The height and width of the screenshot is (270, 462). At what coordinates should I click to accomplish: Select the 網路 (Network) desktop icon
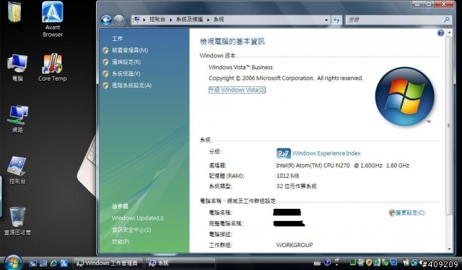coord(17,119)
